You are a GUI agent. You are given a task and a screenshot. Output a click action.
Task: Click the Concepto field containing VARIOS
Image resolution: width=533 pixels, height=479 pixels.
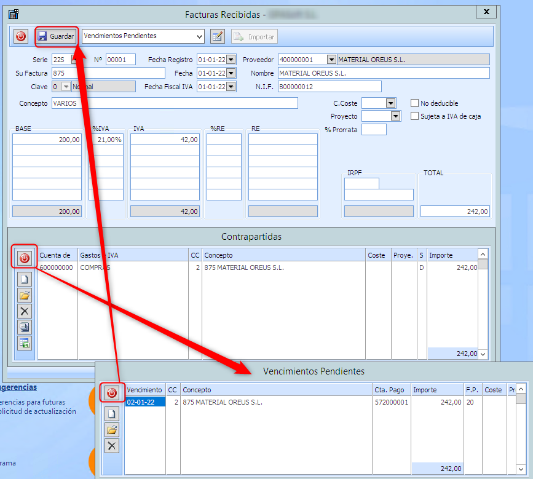click(x=175, y=103)
